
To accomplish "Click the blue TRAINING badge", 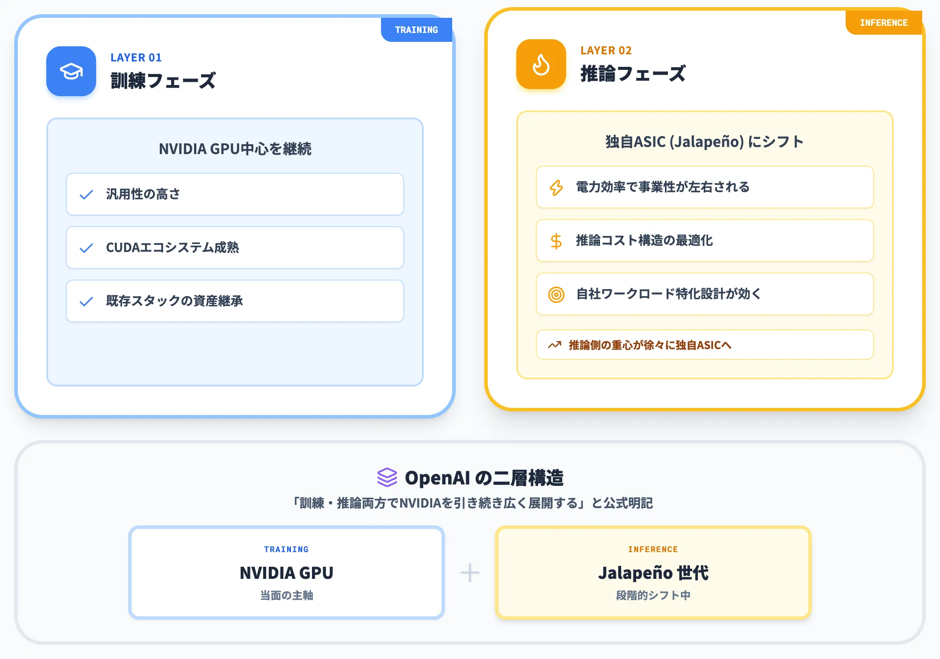I will 417,30.
